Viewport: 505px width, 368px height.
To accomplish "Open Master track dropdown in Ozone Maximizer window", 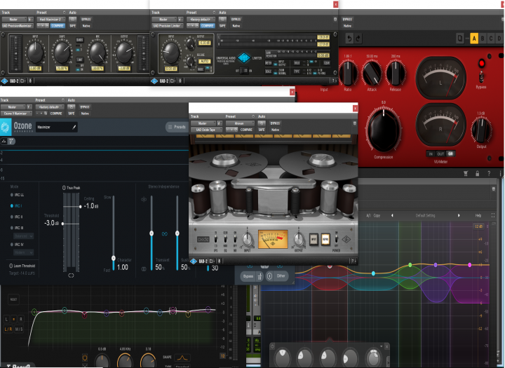I will [x=13, y=107].
